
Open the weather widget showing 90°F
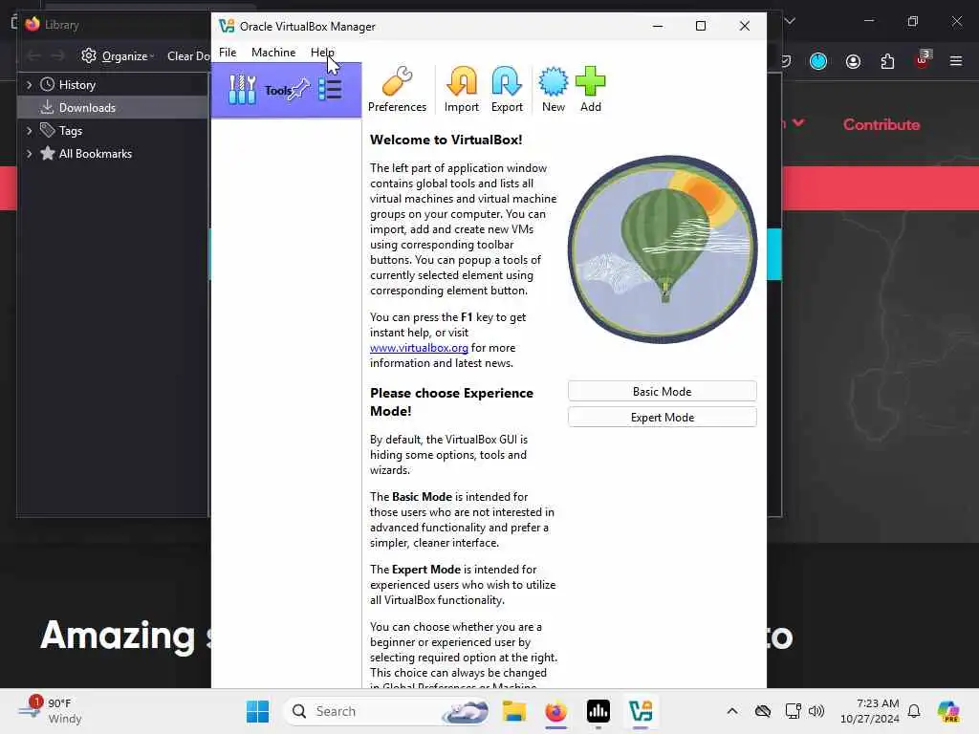coord(50,711)
